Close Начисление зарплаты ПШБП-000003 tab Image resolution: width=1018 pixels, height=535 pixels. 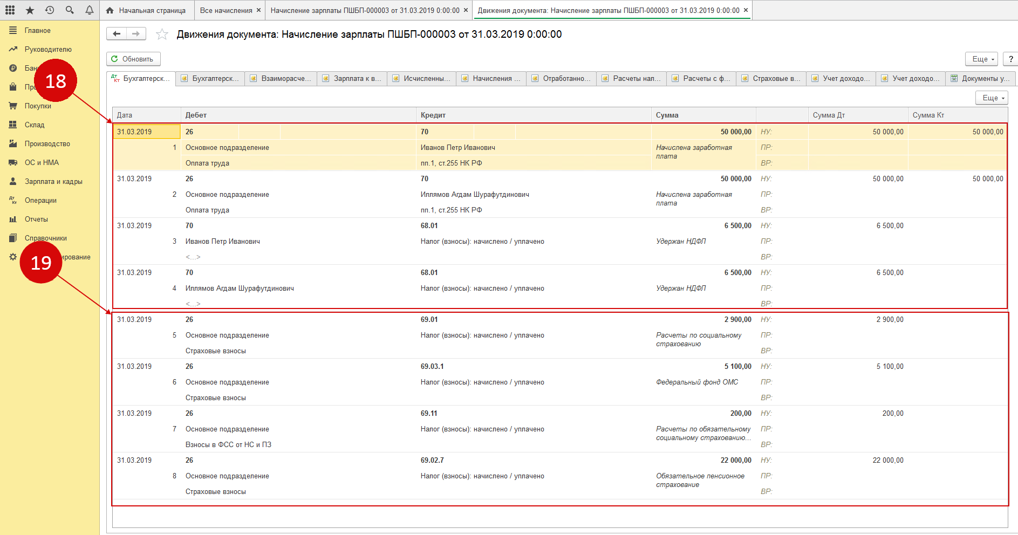click(x=466, y=10)
